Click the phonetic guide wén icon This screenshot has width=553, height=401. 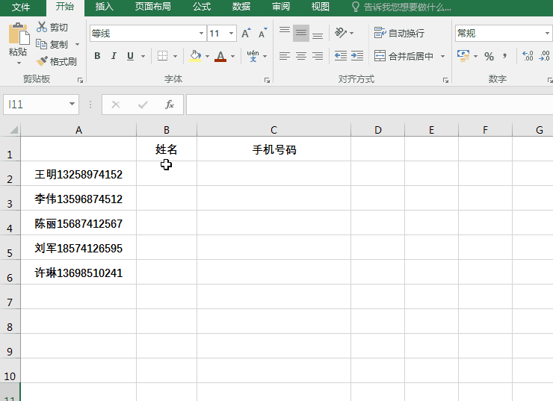click(x=253, y=56)
